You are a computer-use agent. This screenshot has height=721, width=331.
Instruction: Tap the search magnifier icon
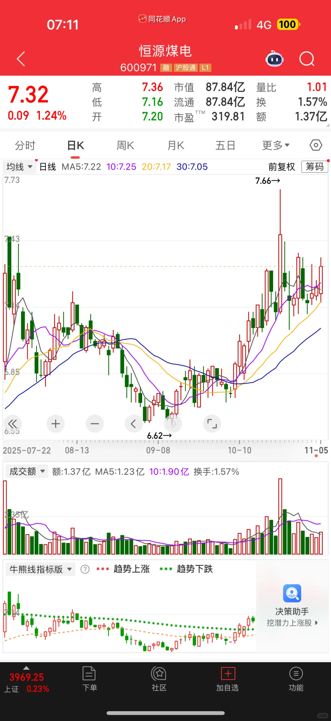click(307, 59)
